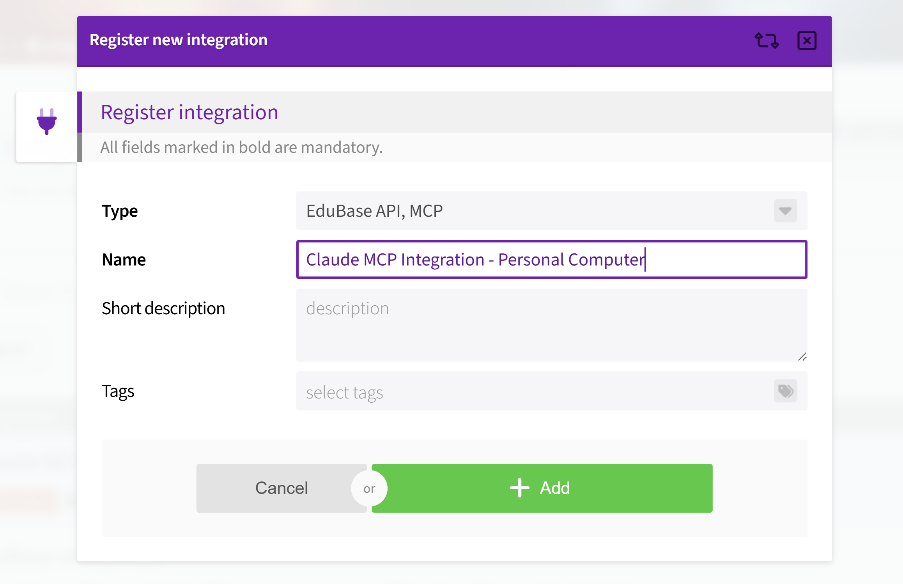Click the swap arrows icon in header
Viewport: 903px width, 584px height.
coord(767,41)
